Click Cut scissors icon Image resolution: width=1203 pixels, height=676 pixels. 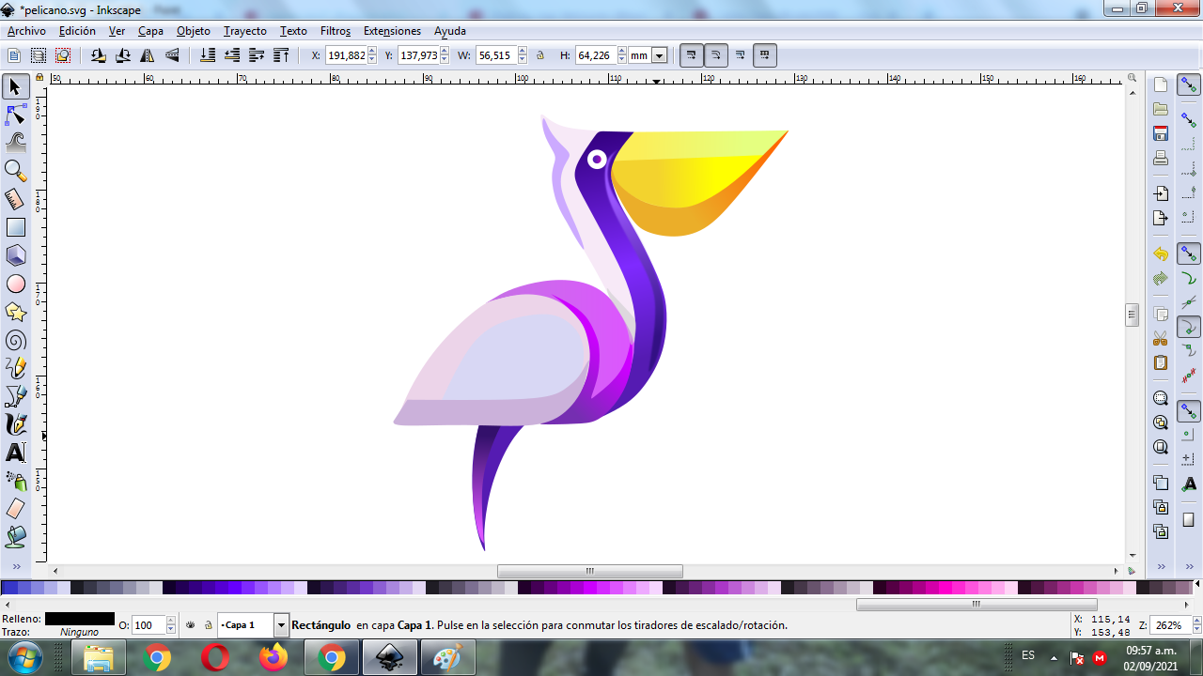1161,338
